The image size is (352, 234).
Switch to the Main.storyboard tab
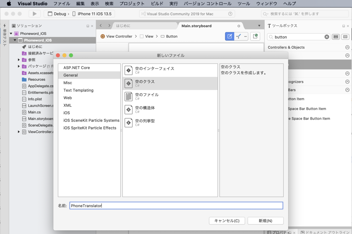pos(196,26)
